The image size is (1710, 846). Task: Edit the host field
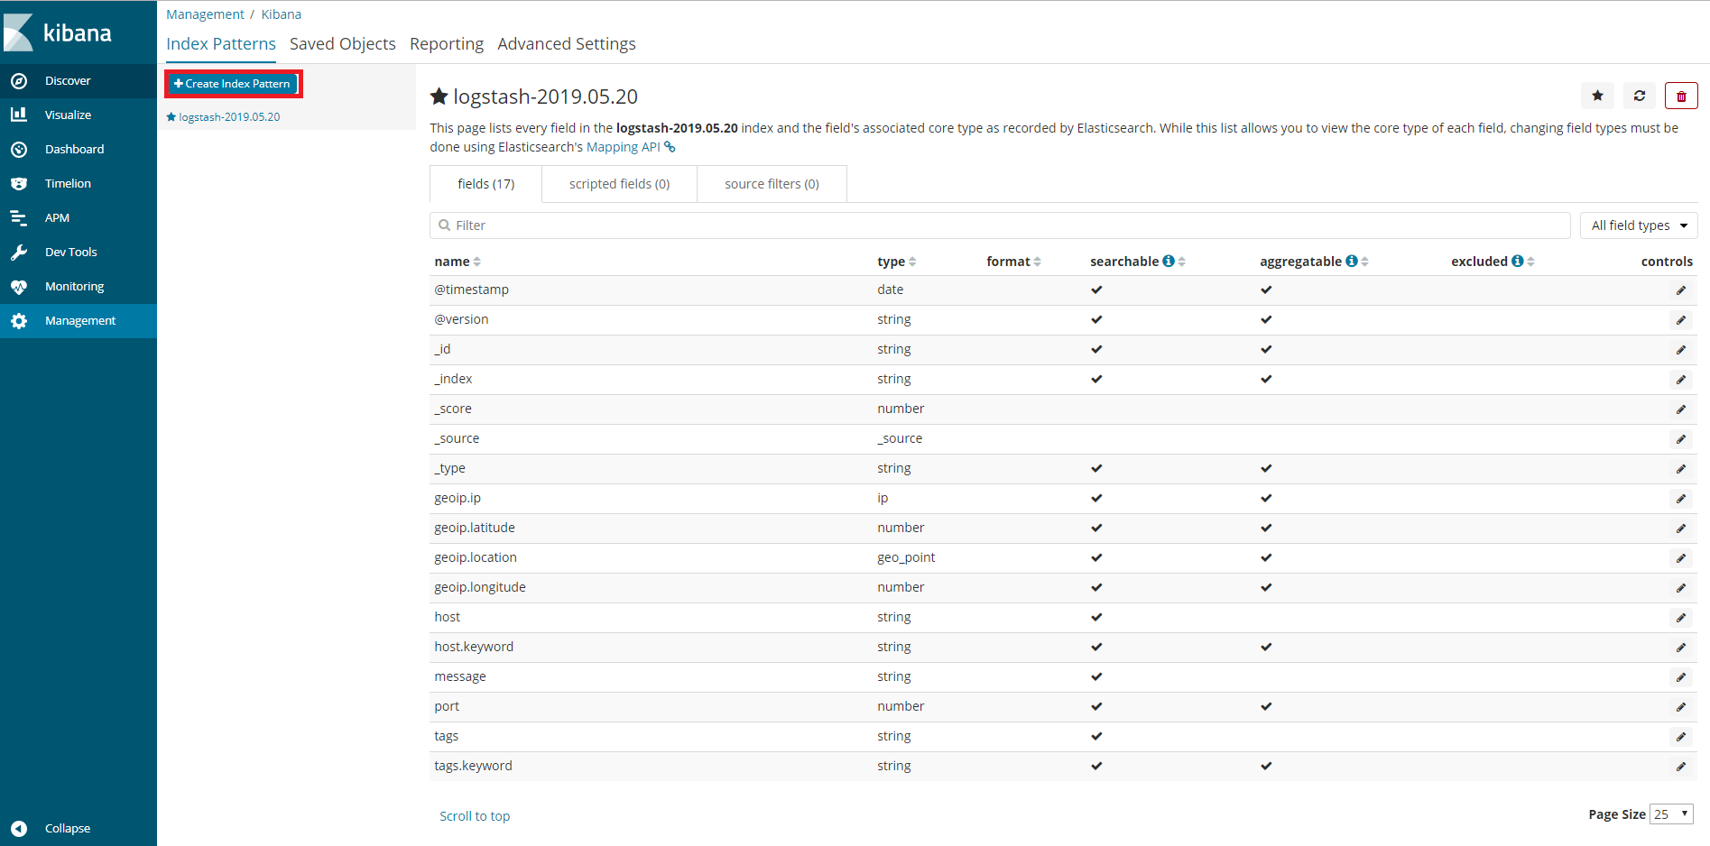click(x=1681, y=618)
